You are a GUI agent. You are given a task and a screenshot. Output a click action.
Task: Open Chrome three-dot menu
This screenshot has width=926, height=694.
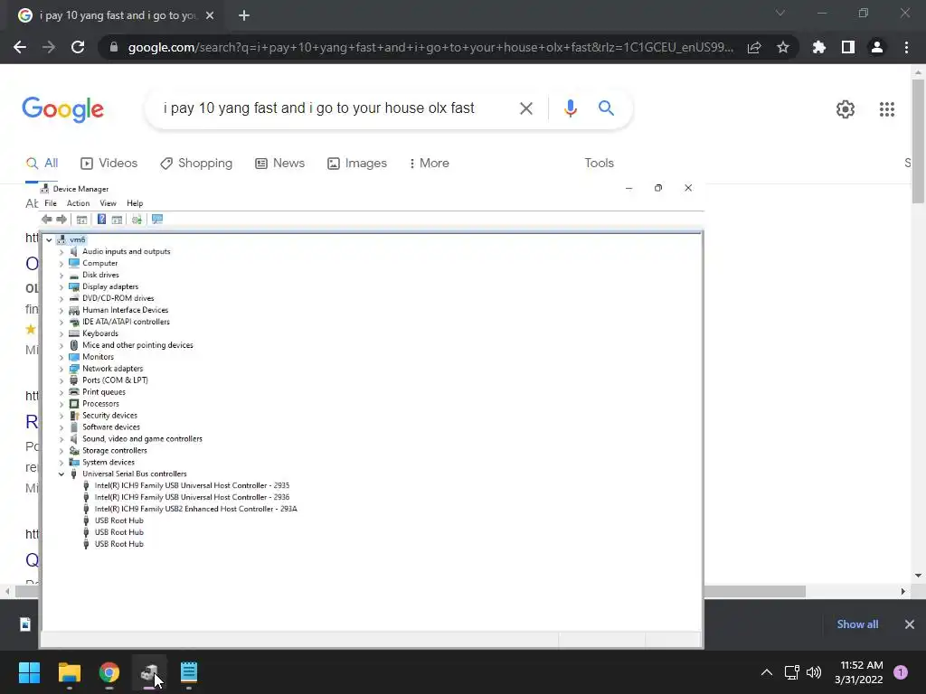click(x=906, y=47)
